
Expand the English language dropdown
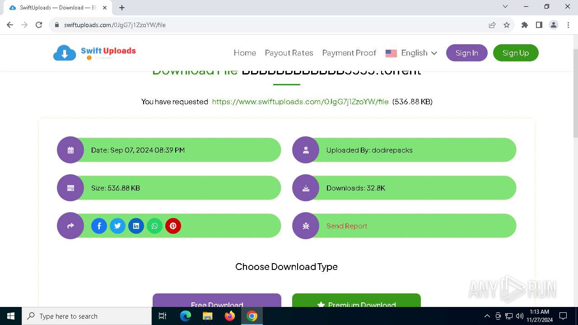click(x=411, y=53)
